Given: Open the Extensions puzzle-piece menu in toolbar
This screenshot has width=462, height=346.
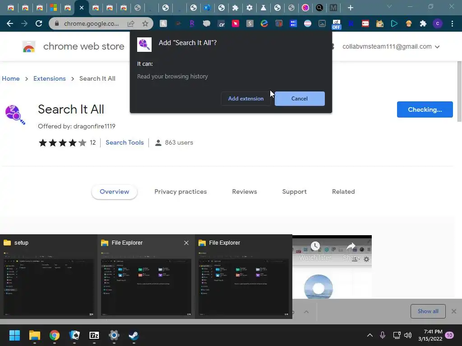Looking at the screenshot, I should tap(423, 23).
